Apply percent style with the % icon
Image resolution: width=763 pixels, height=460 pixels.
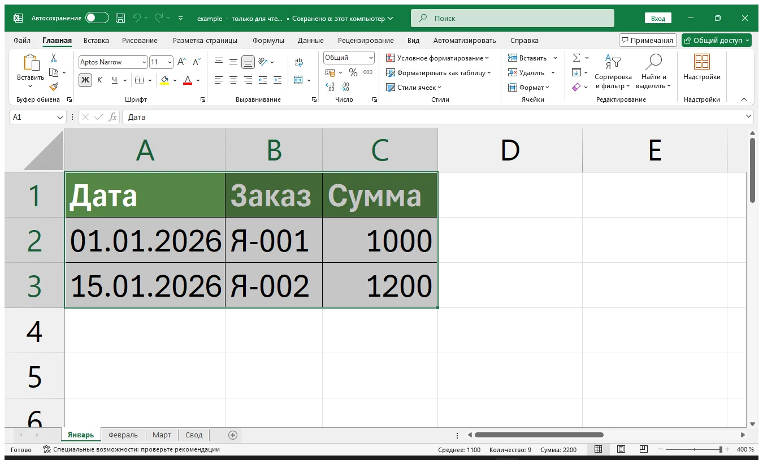(353, 72)
